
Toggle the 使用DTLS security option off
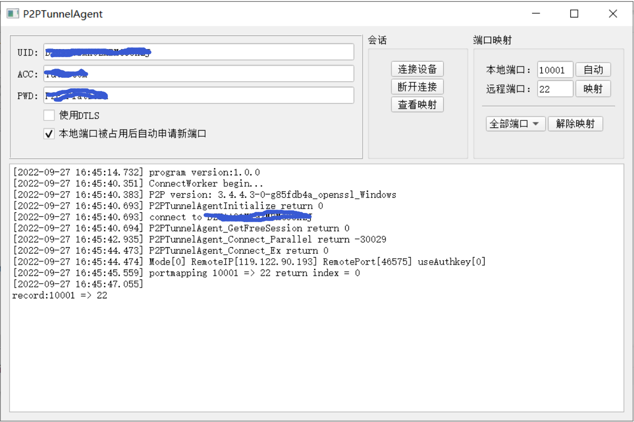[49, 115]
